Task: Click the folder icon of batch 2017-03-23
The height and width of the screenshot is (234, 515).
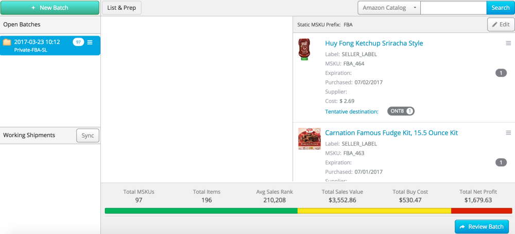Action: coord(7,42)
